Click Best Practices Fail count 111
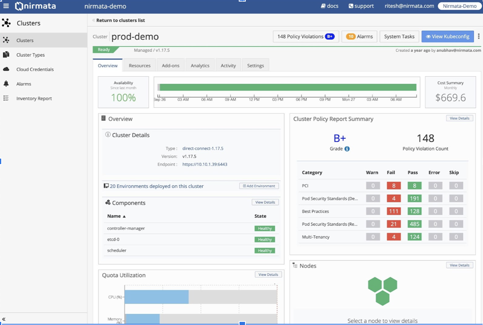483x325 pixels. tap(394, 211)
